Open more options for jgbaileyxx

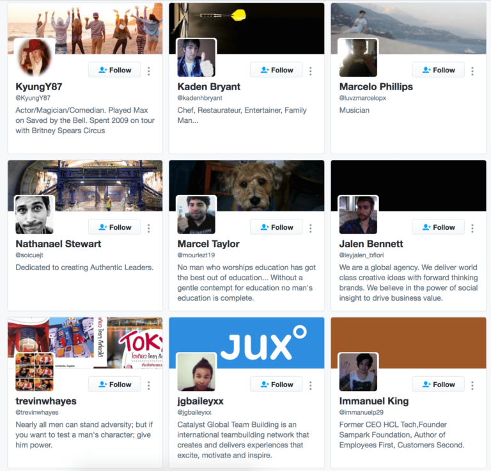(311, 385)
